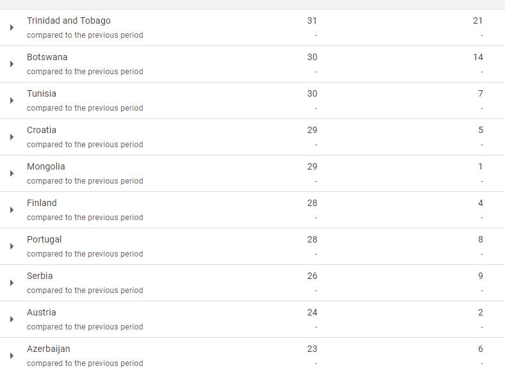This screenshot has width=505, height=373.
Task: Click the Tunisia country name
Action: coord(42,93)
